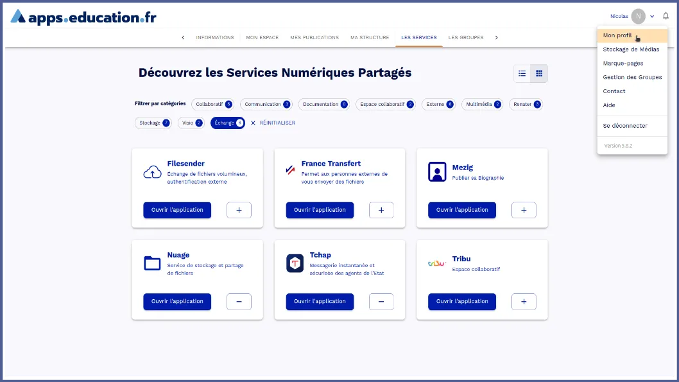Select Mon profil menu entry
Viewport: 679px width, 382px height.
click(x=632, y=35)
